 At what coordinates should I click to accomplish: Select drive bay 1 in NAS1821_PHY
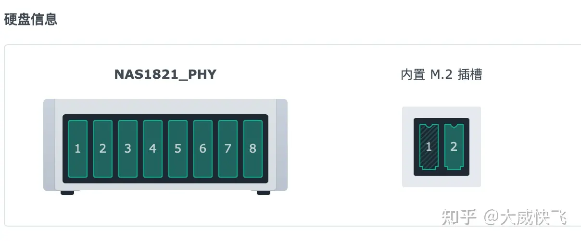78,148
